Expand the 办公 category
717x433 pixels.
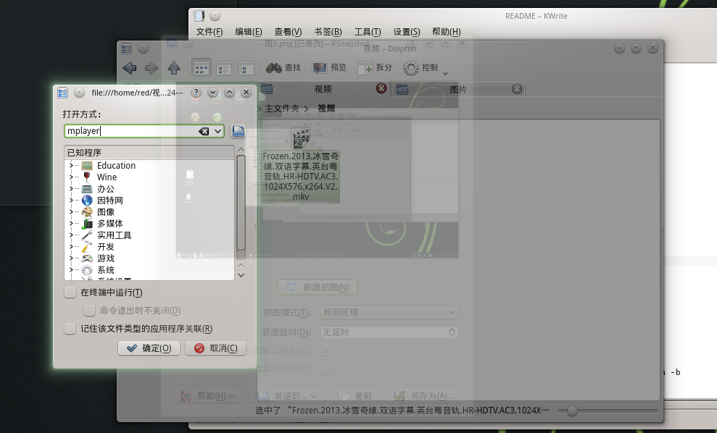click(x=71, y=189)
